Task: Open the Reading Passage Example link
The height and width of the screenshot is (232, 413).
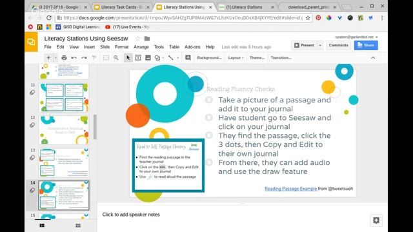Action: (x=291, y=189)
